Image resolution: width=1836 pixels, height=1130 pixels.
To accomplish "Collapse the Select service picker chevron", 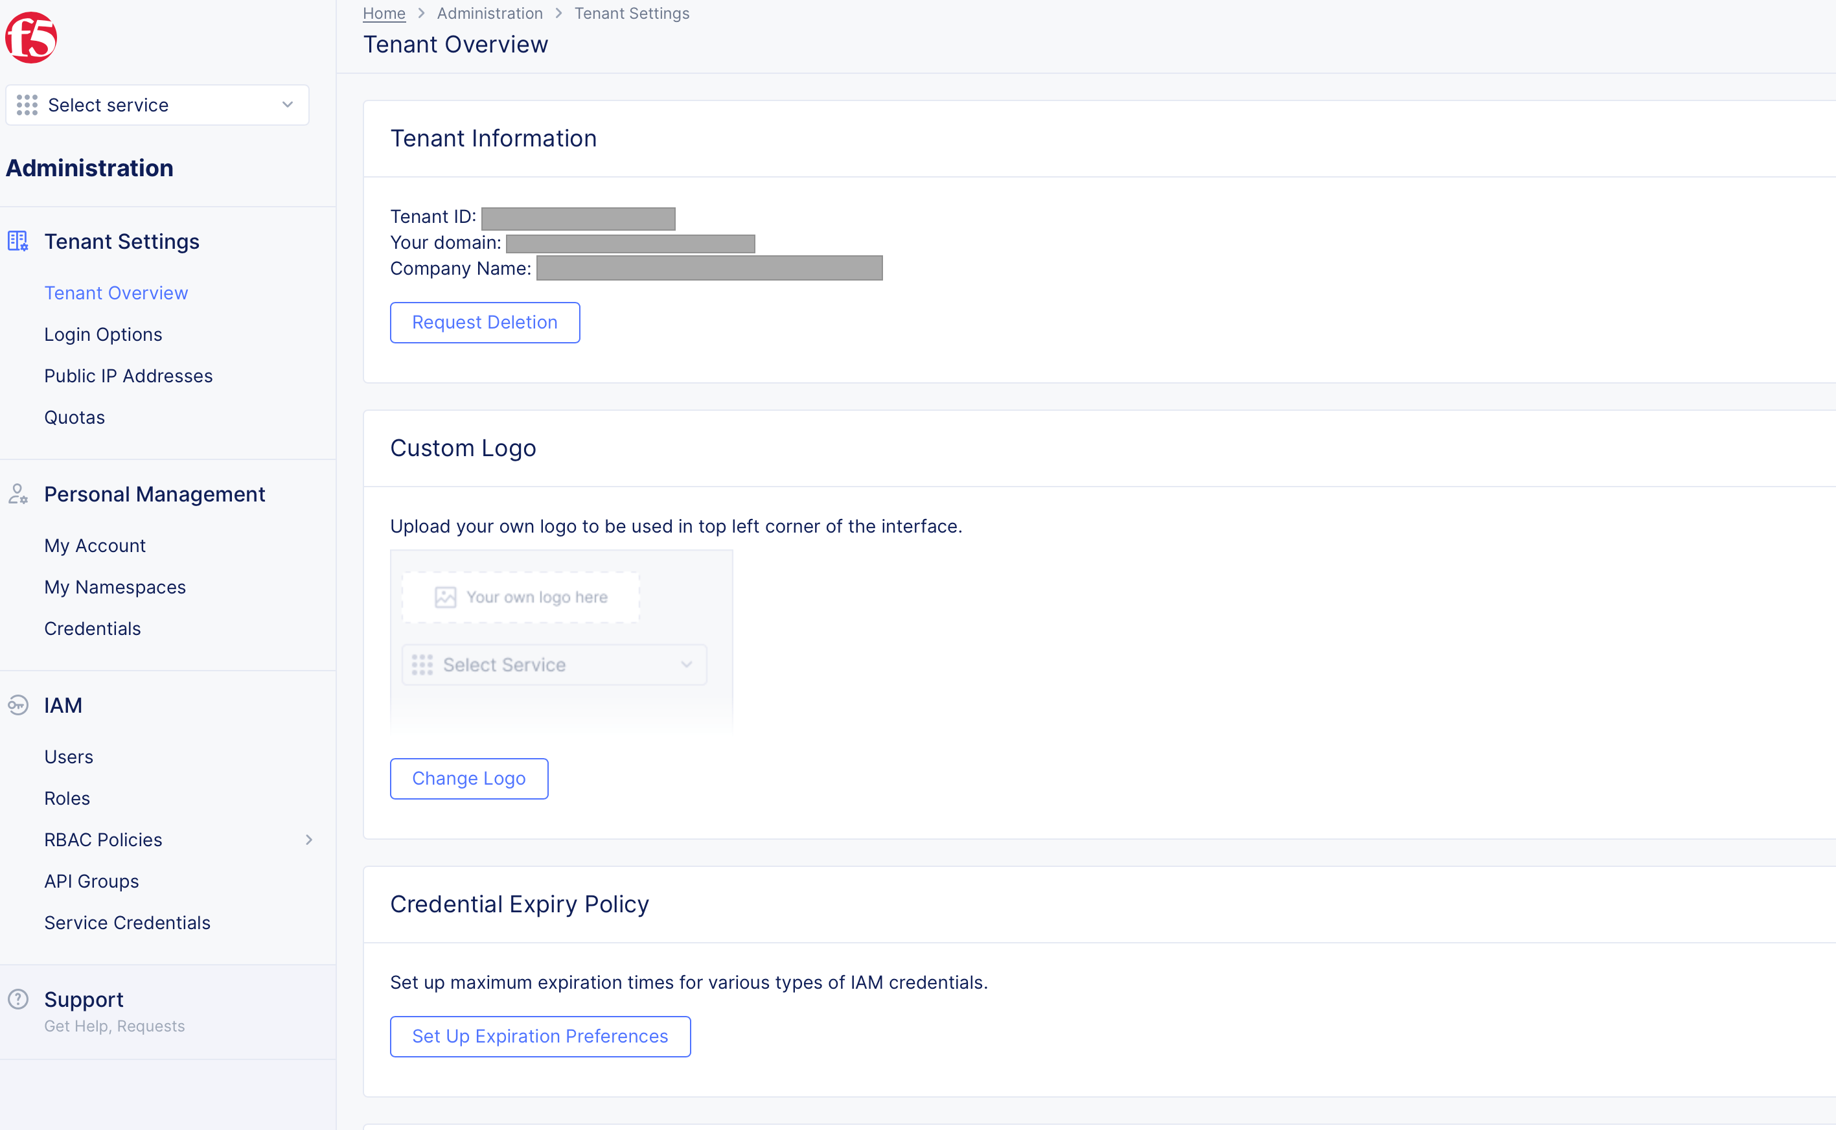I will 287,104.
